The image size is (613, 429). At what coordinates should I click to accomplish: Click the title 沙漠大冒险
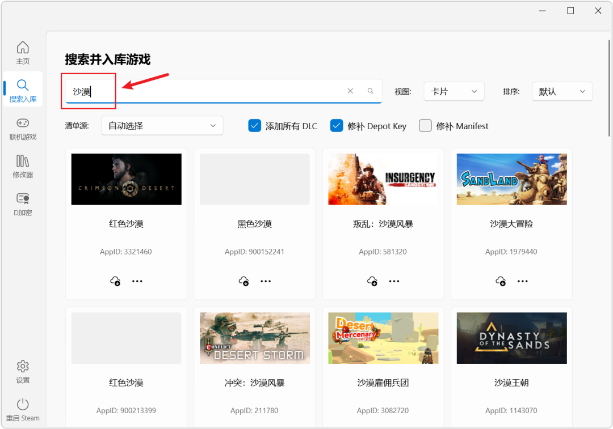click(512, 224)
